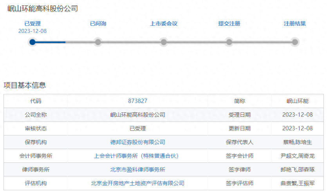Open sponsor link 德邦证券股份有限公司
The height and width of the screenshot is (193, 327).
tap(137, 142)
